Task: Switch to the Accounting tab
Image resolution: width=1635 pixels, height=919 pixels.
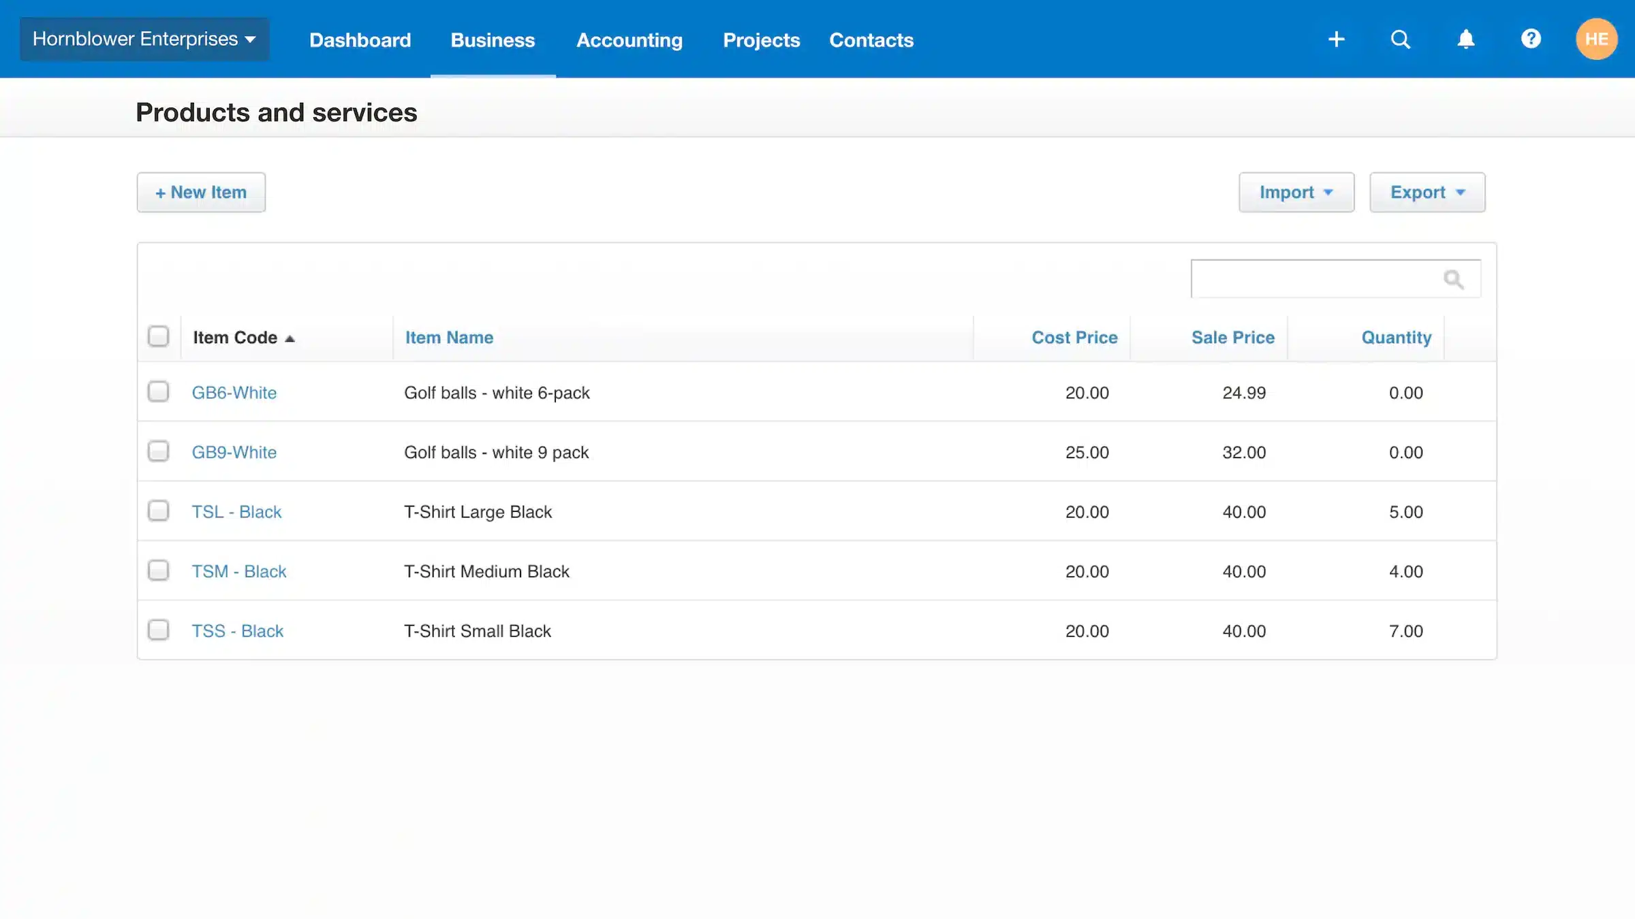Action: point(629,39)
